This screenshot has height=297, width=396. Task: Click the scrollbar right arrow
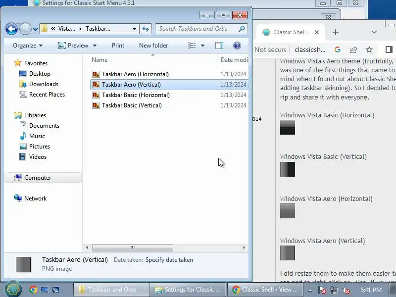(x=244, y=247)
